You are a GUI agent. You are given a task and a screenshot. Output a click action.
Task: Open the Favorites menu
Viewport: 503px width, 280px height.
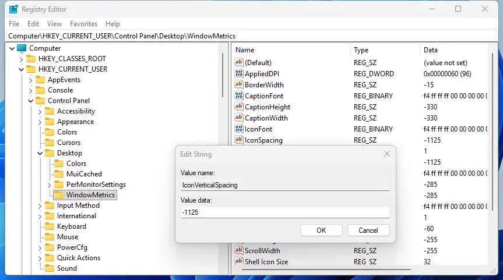tap(83, 24)
